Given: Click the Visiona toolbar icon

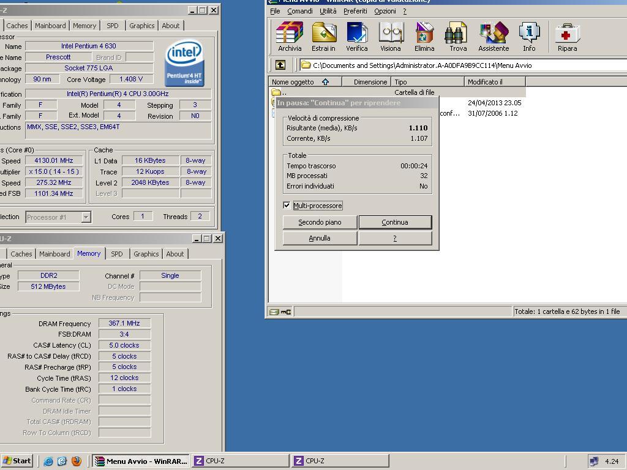Looking at the screenshot, I should [390, 37].
